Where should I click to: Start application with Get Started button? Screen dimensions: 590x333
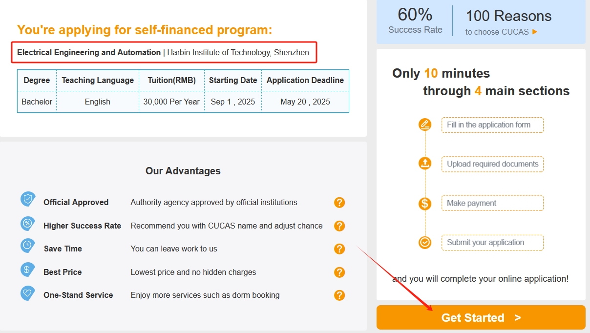pos(481,317)
